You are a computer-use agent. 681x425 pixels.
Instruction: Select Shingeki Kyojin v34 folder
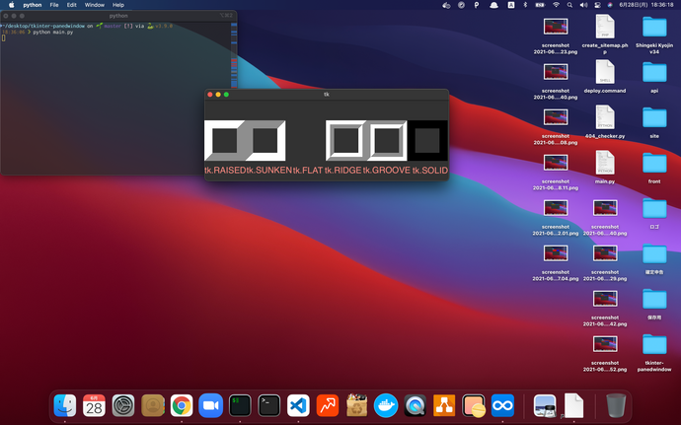[654, 27]
